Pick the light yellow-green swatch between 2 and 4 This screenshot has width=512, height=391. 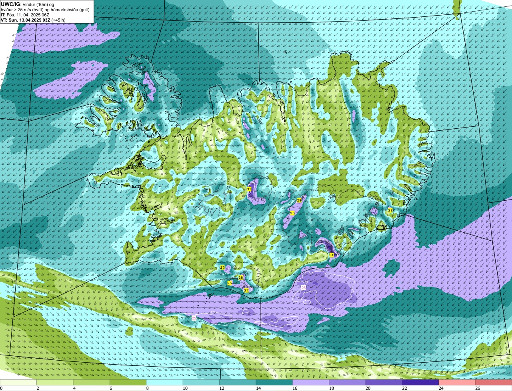click(x=55, y=383)
